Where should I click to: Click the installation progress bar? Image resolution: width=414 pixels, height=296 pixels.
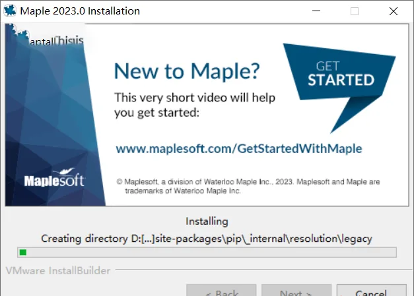pyautogui.click(x=207, y=252)
